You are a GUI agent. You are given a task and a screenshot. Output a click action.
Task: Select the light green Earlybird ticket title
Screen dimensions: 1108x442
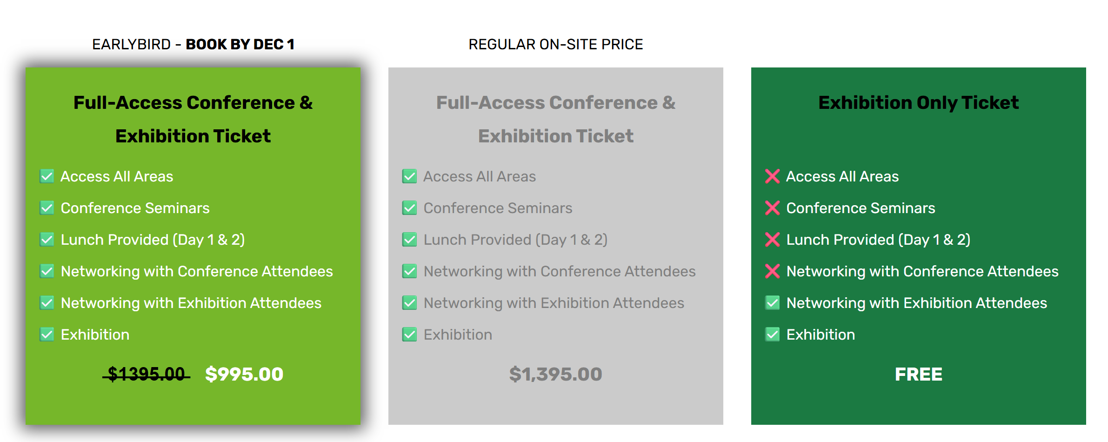coord(193,119)
